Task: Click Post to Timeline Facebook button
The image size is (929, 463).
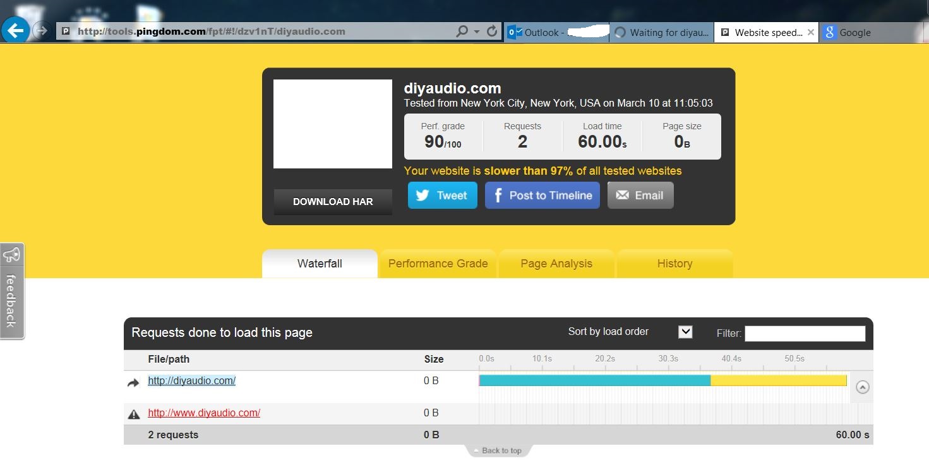Action: (x=542, y=196)
